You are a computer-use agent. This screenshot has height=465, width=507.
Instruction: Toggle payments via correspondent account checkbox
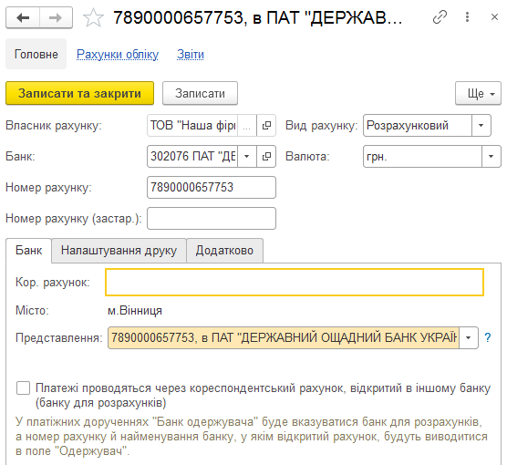(x=24, y=388)
